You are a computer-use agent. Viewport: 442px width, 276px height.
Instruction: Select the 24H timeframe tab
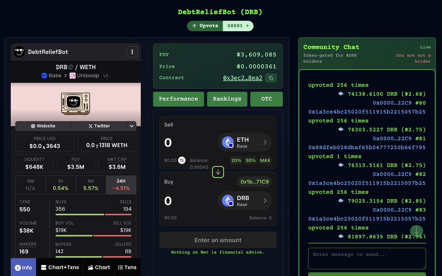click(121, 185)
